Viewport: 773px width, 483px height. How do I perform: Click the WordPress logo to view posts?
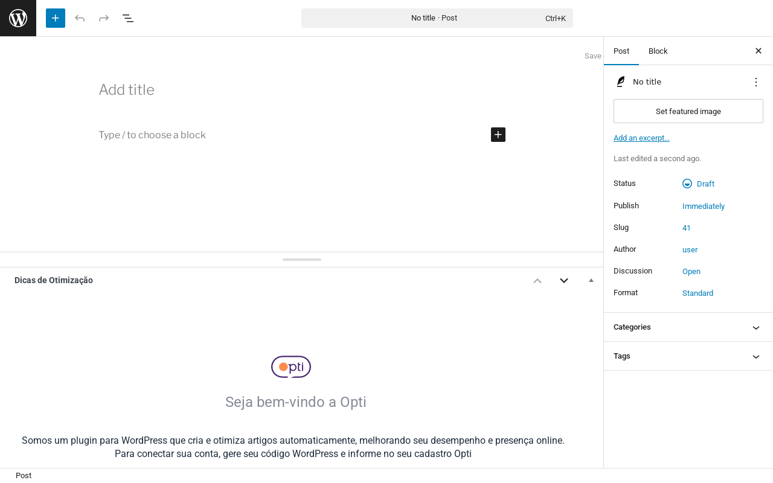click(18, 18)
